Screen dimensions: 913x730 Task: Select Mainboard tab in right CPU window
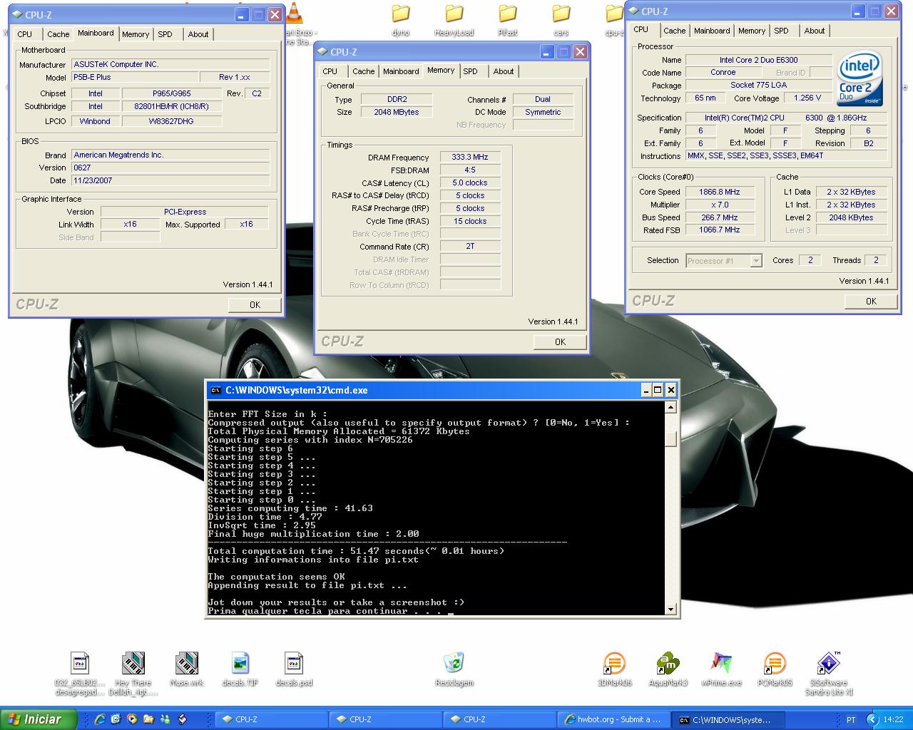pos(712,31)
